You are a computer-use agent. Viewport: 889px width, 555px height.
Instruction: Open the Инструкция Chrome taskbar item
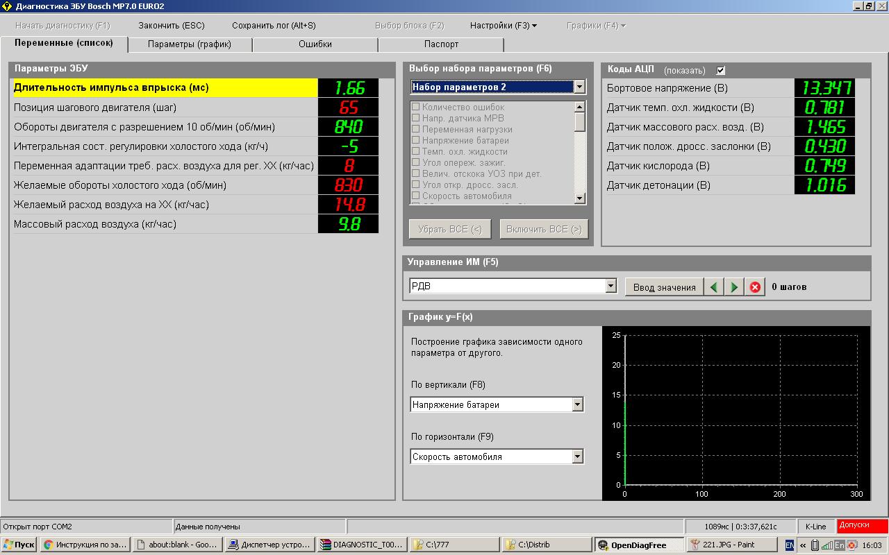(85, 545)
